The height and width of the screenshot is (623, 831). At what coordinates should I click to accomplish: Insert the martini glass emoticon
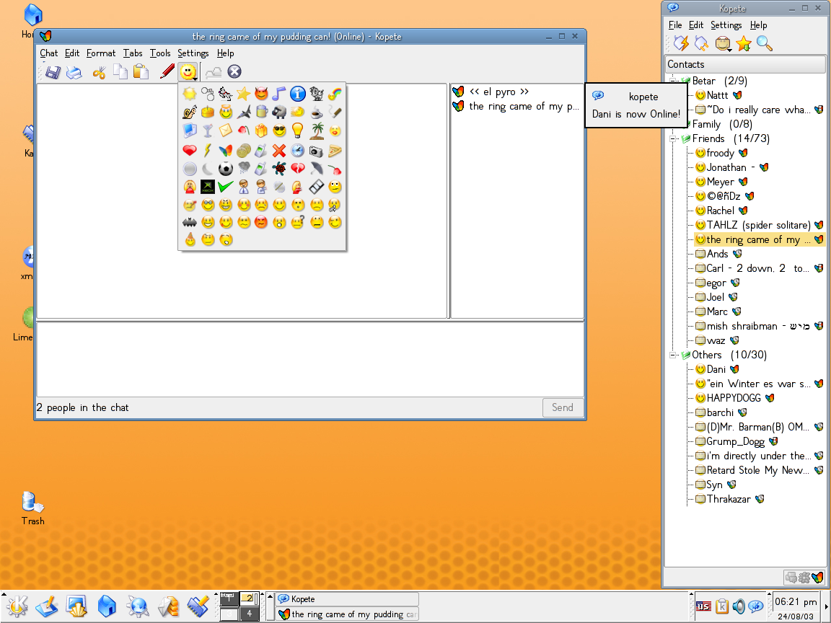[x=208, y=131]
